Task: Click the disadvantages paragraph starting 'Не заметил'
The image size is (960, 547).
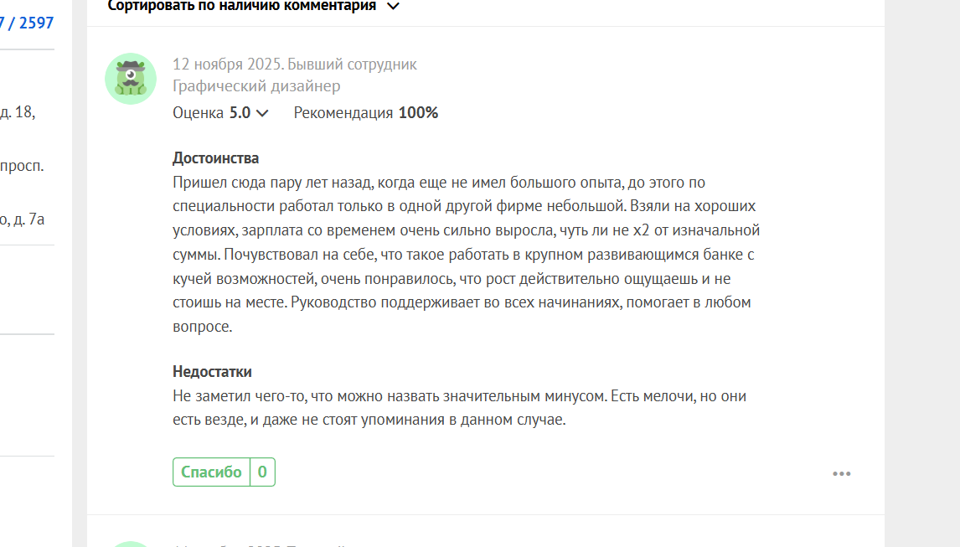Action: coord(459,408)
